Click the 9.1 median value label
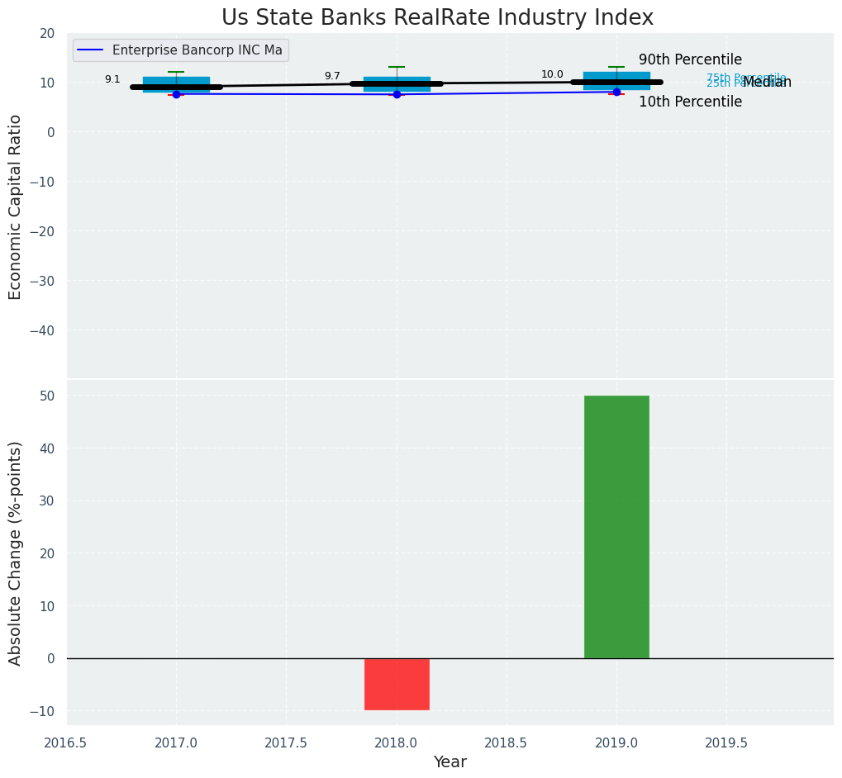The height and width of the screenshot is (778, 842). coord(112,79)
